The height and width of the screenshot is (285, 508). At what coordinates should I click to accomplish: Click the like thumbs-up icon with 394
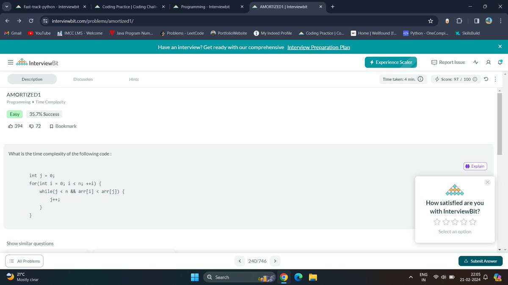pos(11,126)
